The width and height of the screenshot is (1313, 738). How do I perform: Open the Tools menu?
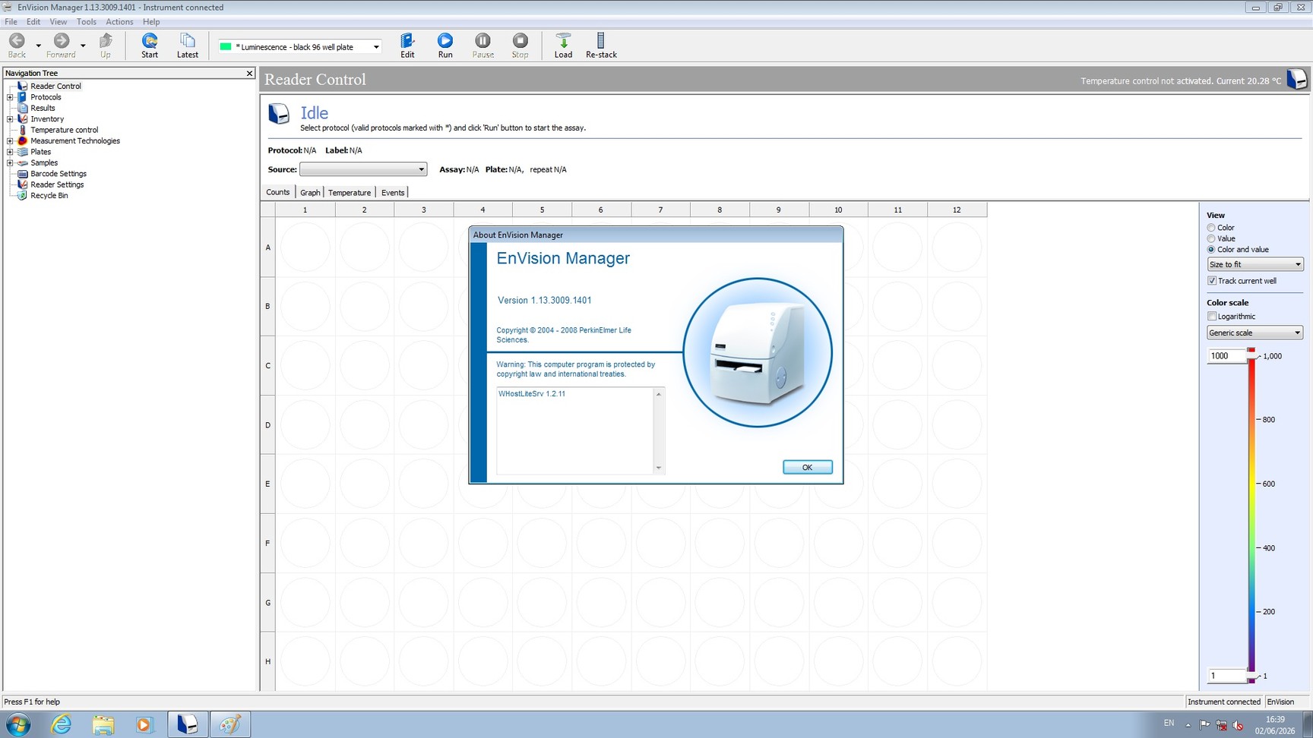tap(87, 22)
